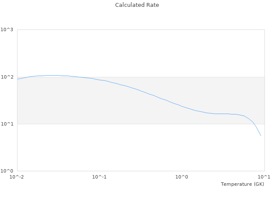273x205 pixels.
Task: Click the "Temperature (GK)" axis label
Action: (242, 184)
